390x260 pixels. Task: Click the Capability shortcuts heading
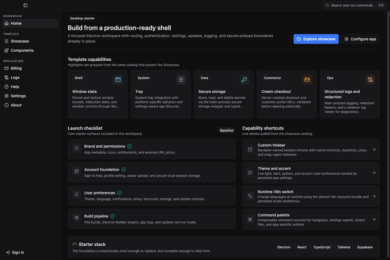[x=263, y=128]
